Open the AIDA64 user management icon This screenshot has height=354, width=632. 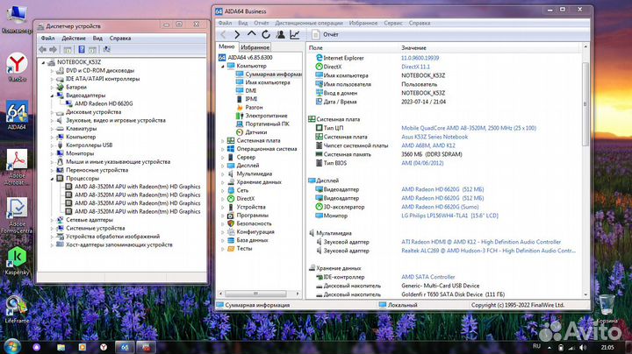[281, 34]
